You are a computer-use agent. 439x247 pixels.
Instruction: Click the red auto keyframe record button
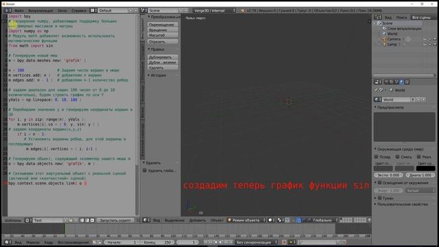pos(283,242)
